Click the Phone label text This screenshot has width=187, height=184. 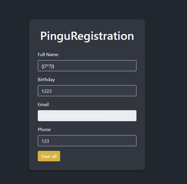click(44, 130)
